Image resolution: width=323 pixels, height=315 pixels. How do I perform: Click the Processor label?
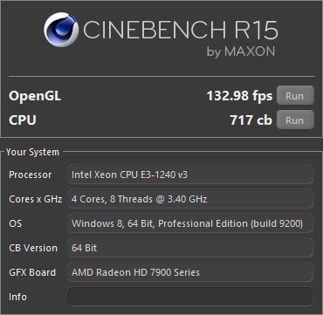coord(31,175)
